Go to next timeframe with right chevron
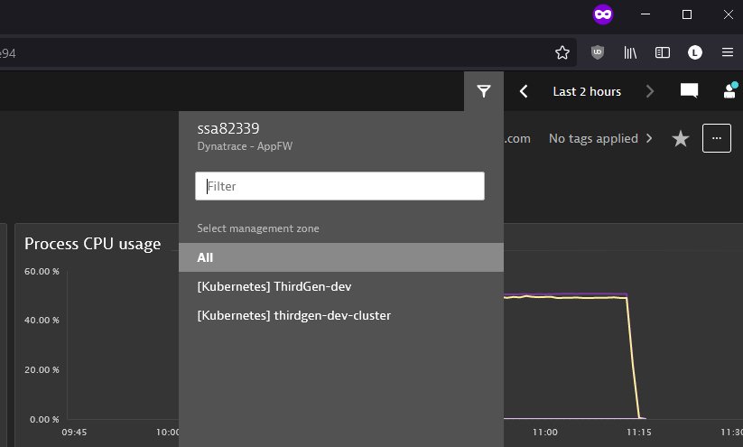 click(650, 91)
